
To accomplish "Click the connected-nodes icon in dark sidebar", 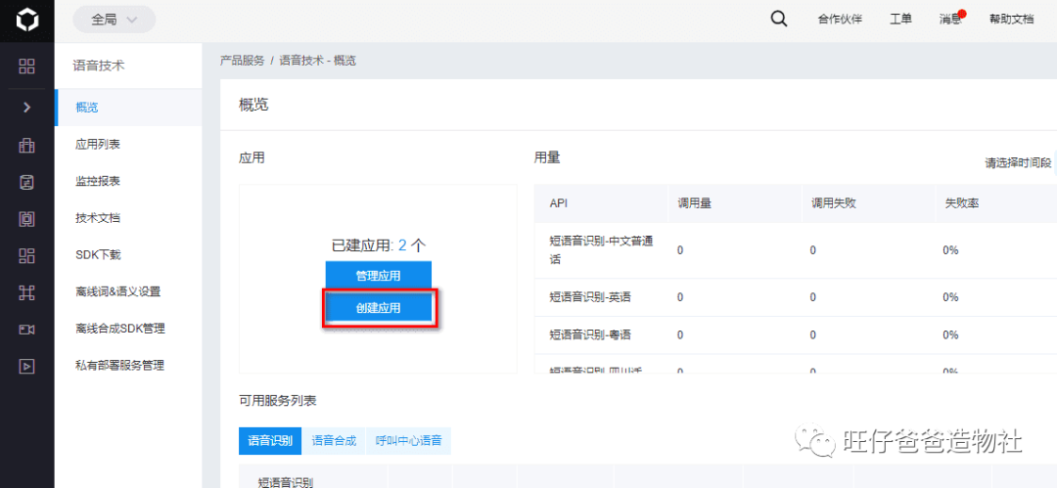I will (x=27, y=292).
